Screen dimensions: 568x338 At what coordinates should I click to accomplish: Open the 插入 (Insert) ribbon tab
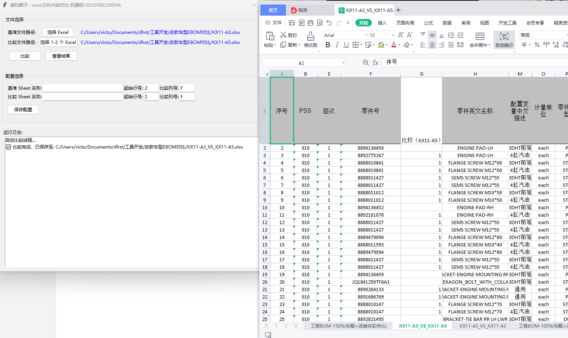tap(382, 23)
